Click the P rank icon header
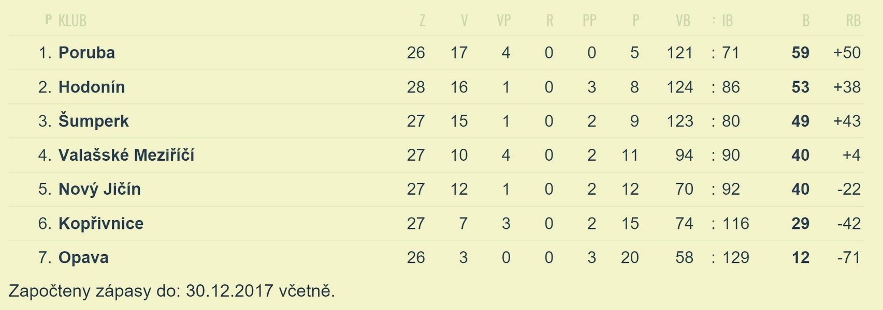This screenshot has height=310, width=883. pyautogui.click(x=48, y=20)
